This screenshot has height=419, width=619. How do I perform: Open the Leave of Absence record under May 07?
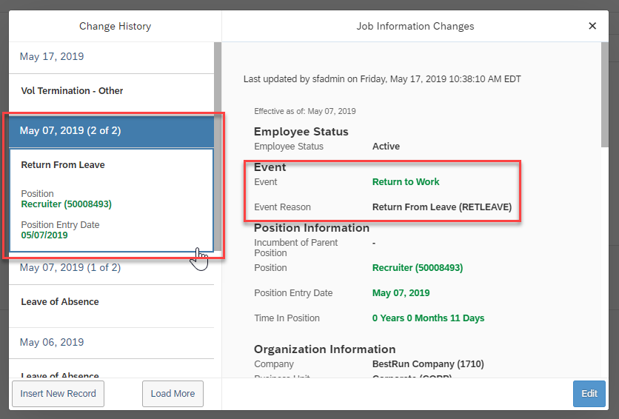coord(111,306)
